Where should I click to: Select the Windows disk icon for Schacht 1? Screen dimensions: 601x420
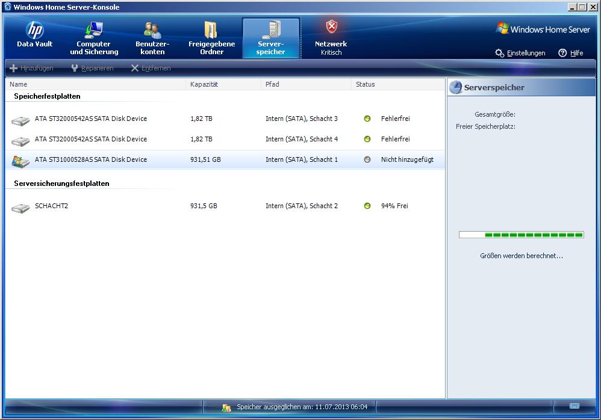tap(20, 162)
